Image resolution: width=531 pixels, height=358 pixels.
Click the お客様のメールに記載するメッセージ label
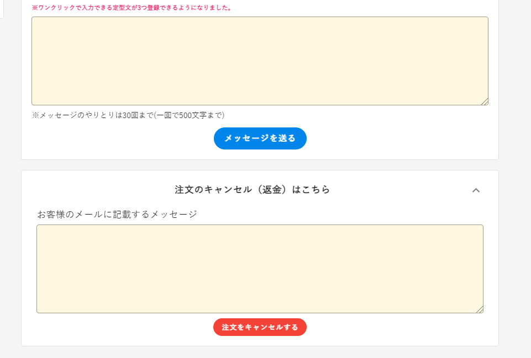117,214
